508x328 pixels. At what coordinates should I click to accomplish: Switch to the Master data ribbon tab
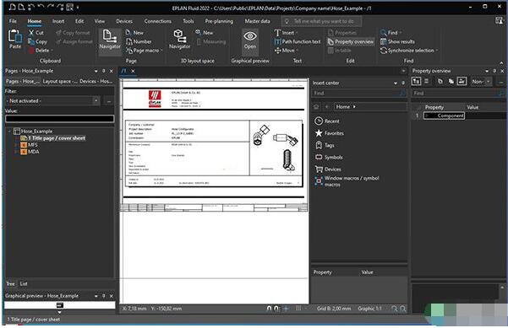(x=257, y=21)
